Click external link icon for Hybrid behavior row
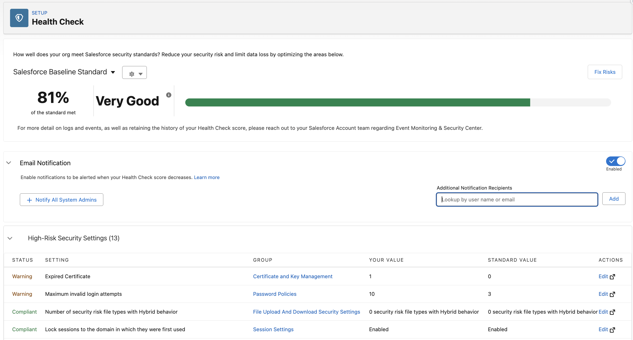 click(613, 312)
